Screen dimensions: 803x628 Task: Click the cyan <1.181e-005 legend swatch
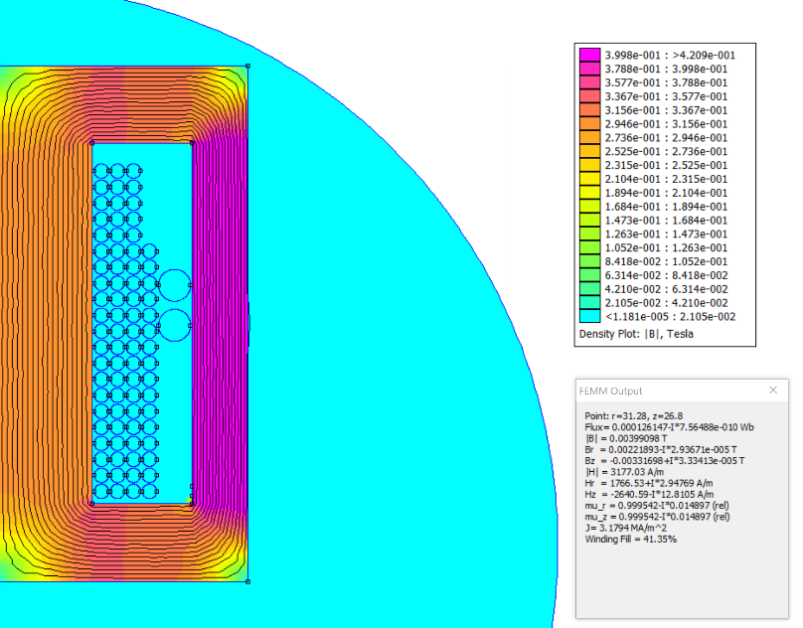click(x=589, y=316)
